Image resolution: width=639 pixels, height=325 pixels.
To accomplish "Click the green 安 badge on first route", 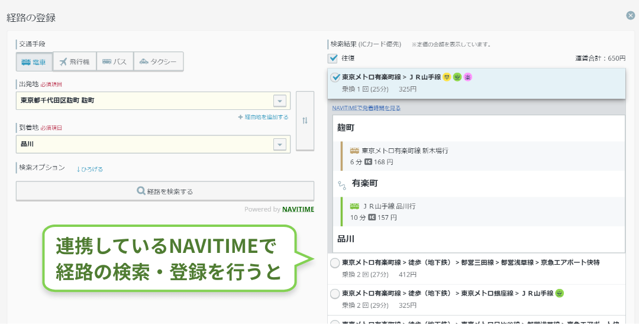I will (457, 77).
